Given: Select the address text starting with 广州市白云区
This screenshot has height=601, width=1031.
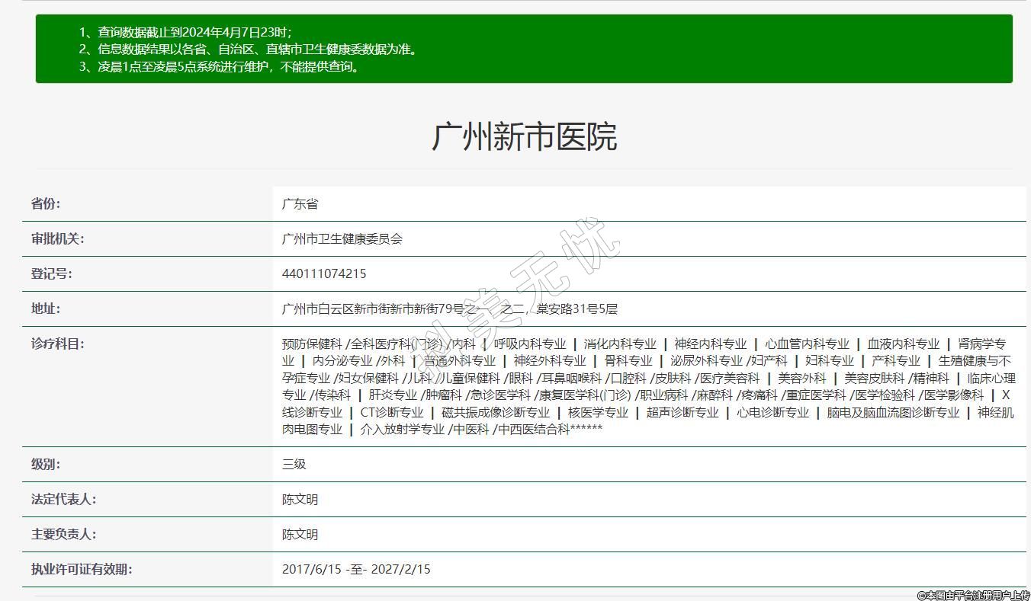Looking at the screenshot, I should pyautogui.click(x=449, y=309).
